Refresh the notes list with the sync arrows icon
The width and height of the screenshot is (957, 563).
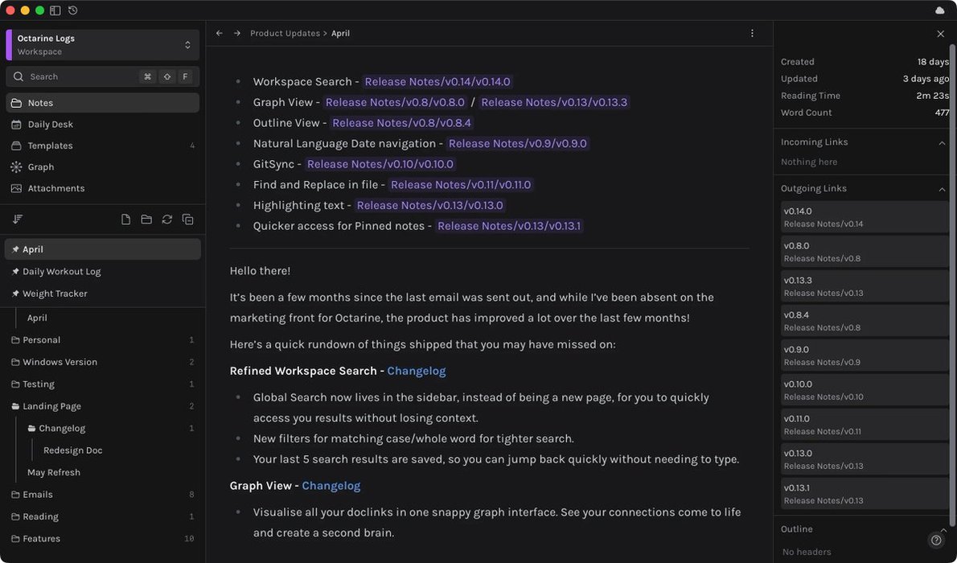(167, 220)
